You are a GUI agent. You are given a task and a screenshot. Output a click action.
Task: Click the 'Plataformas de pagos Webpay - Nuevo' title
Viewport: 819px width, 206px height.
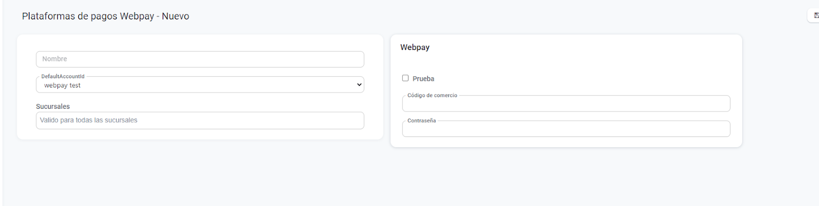(x=105, y=16)
